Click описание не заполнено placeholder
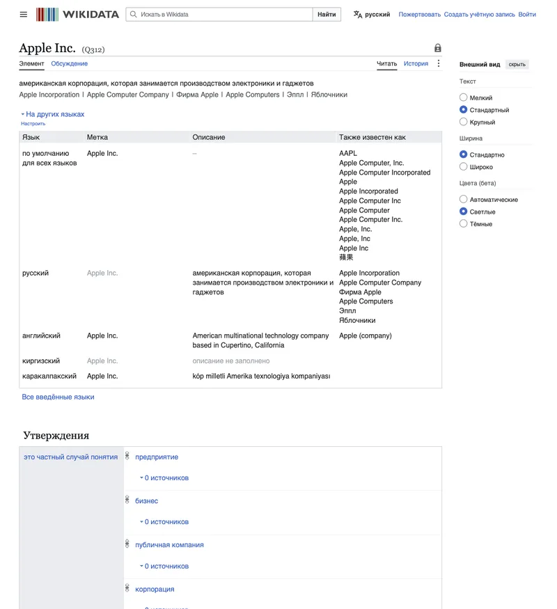Image resolution: width=557 pixels, height=609 pixels. click(x=231, y=361)
